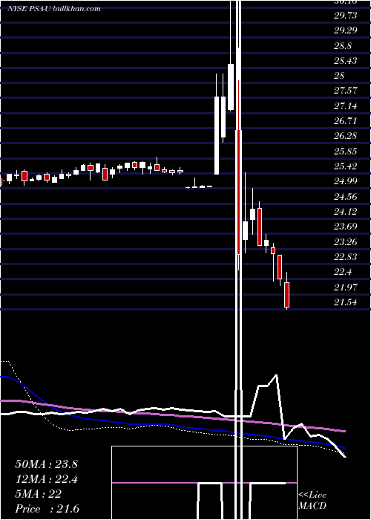Click the 29.29 price axis label
This screenshot has height=520, width=371.
coord(346,30)
